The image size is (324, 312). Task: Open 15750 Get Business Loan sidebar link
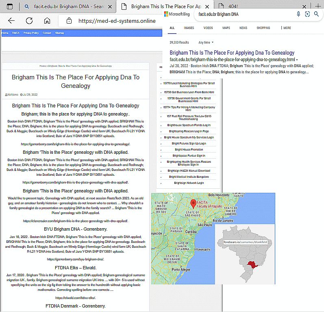click(189, 92)
